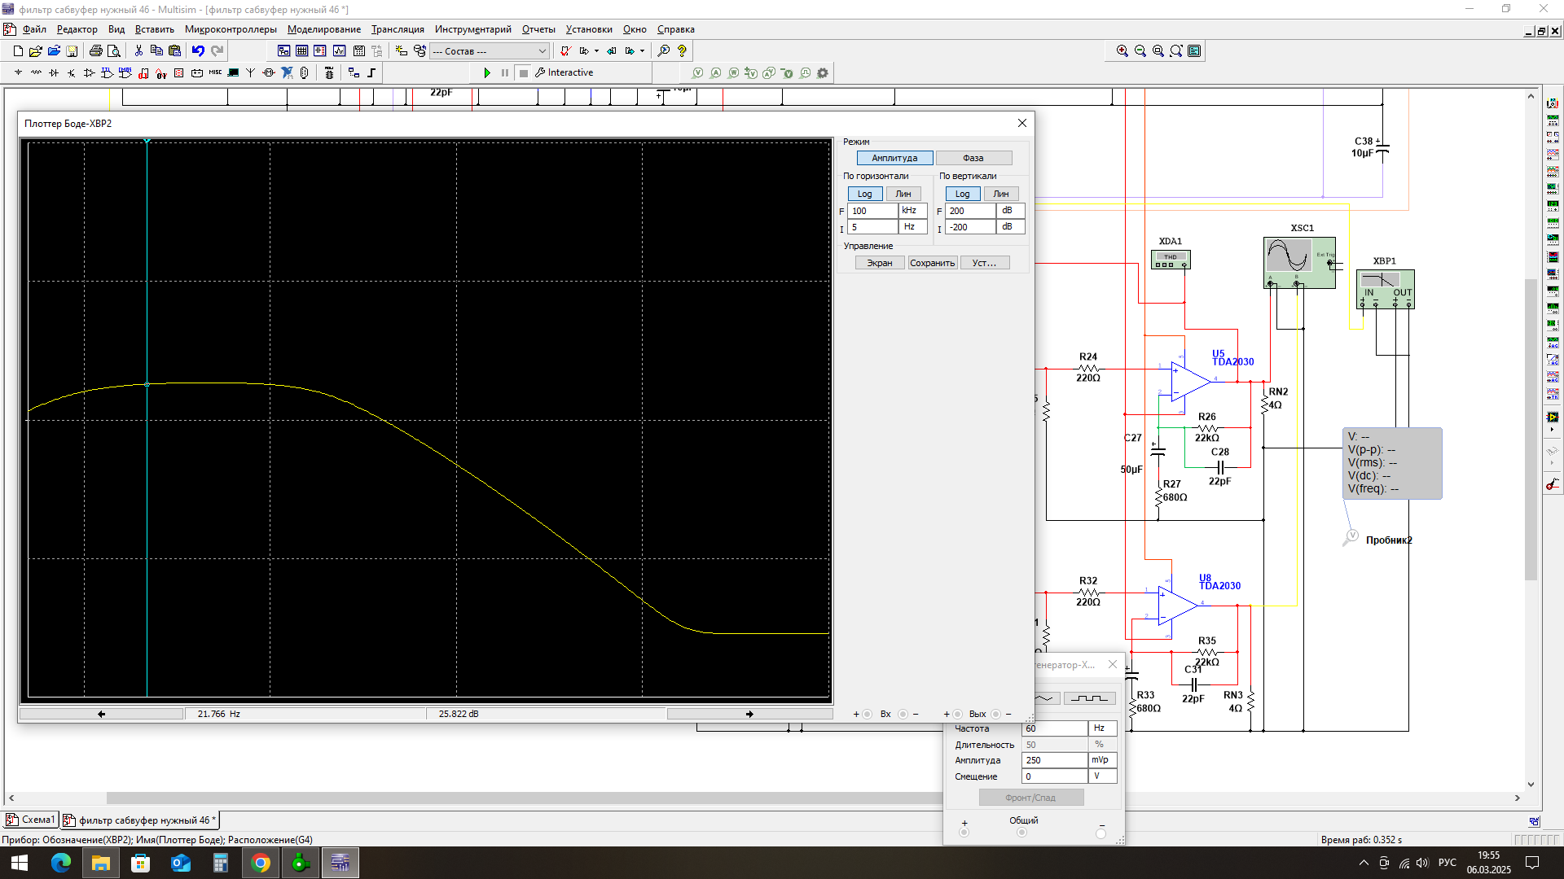Select Lin scale for horizontal axis
1564x879 pixels.
(903, 194)
